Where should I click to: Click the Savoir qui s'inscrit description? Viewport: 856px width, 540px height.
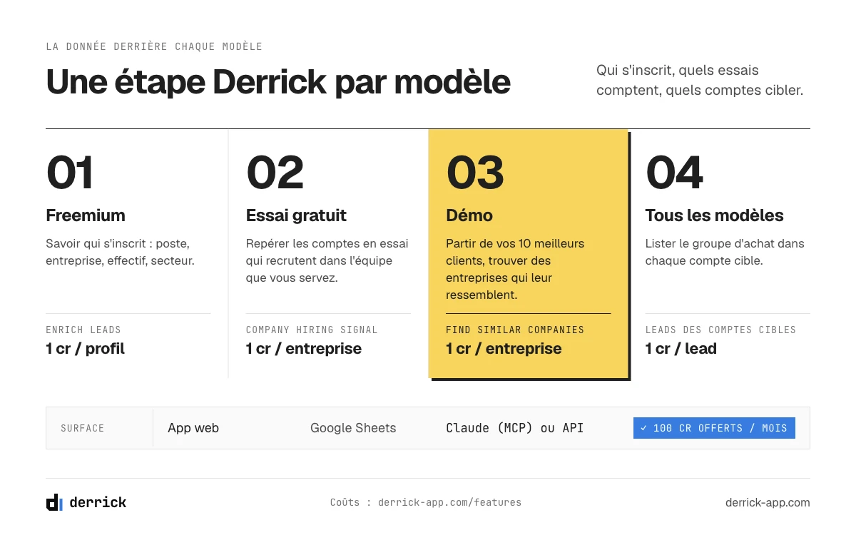[120, 252]
